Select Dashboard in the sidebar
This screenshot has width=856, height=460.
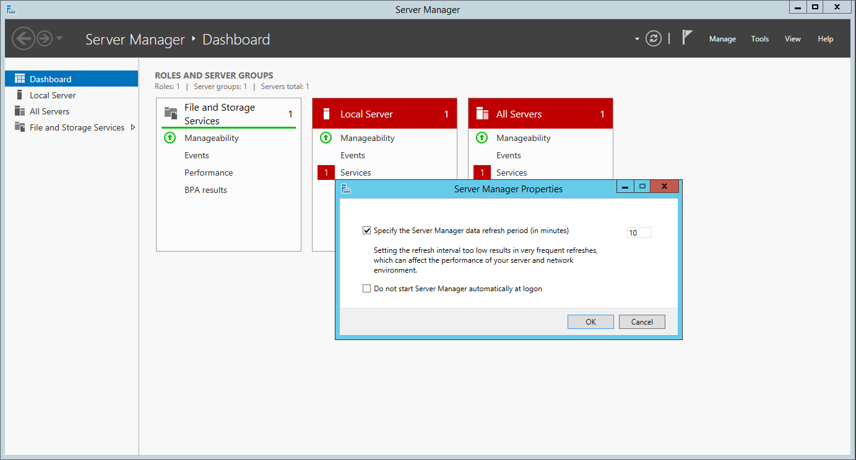(71, 79)
